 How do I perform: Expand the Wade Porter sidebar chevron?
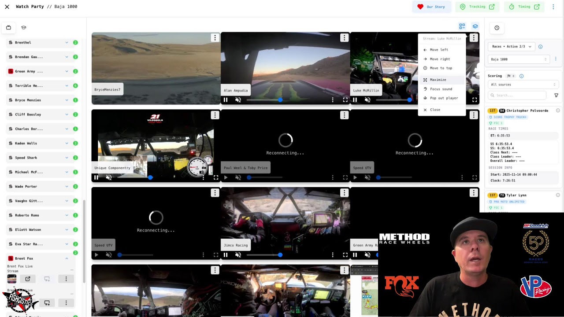[x=67, y=186]
